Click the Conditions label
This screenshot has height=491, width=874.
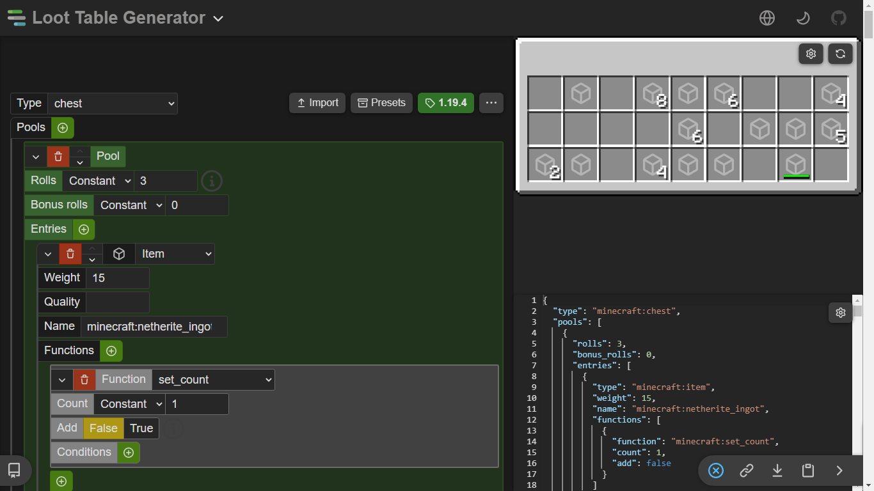[x=84, y=453]
